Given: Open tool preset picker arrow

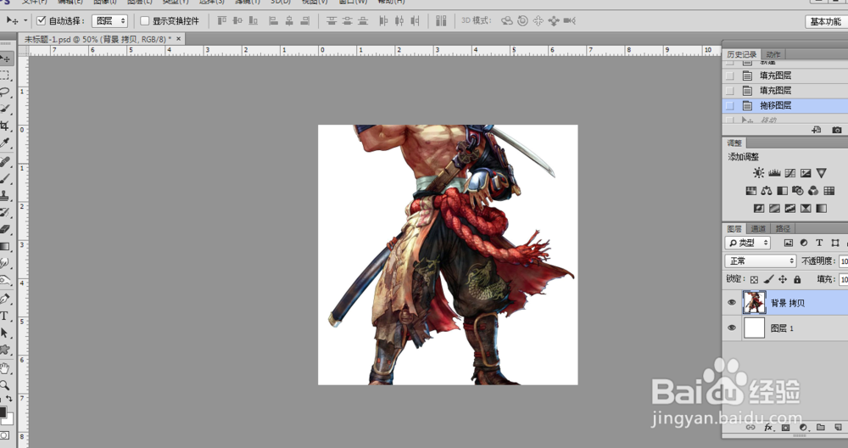Looking at the screenshot, I should point(25,20).
